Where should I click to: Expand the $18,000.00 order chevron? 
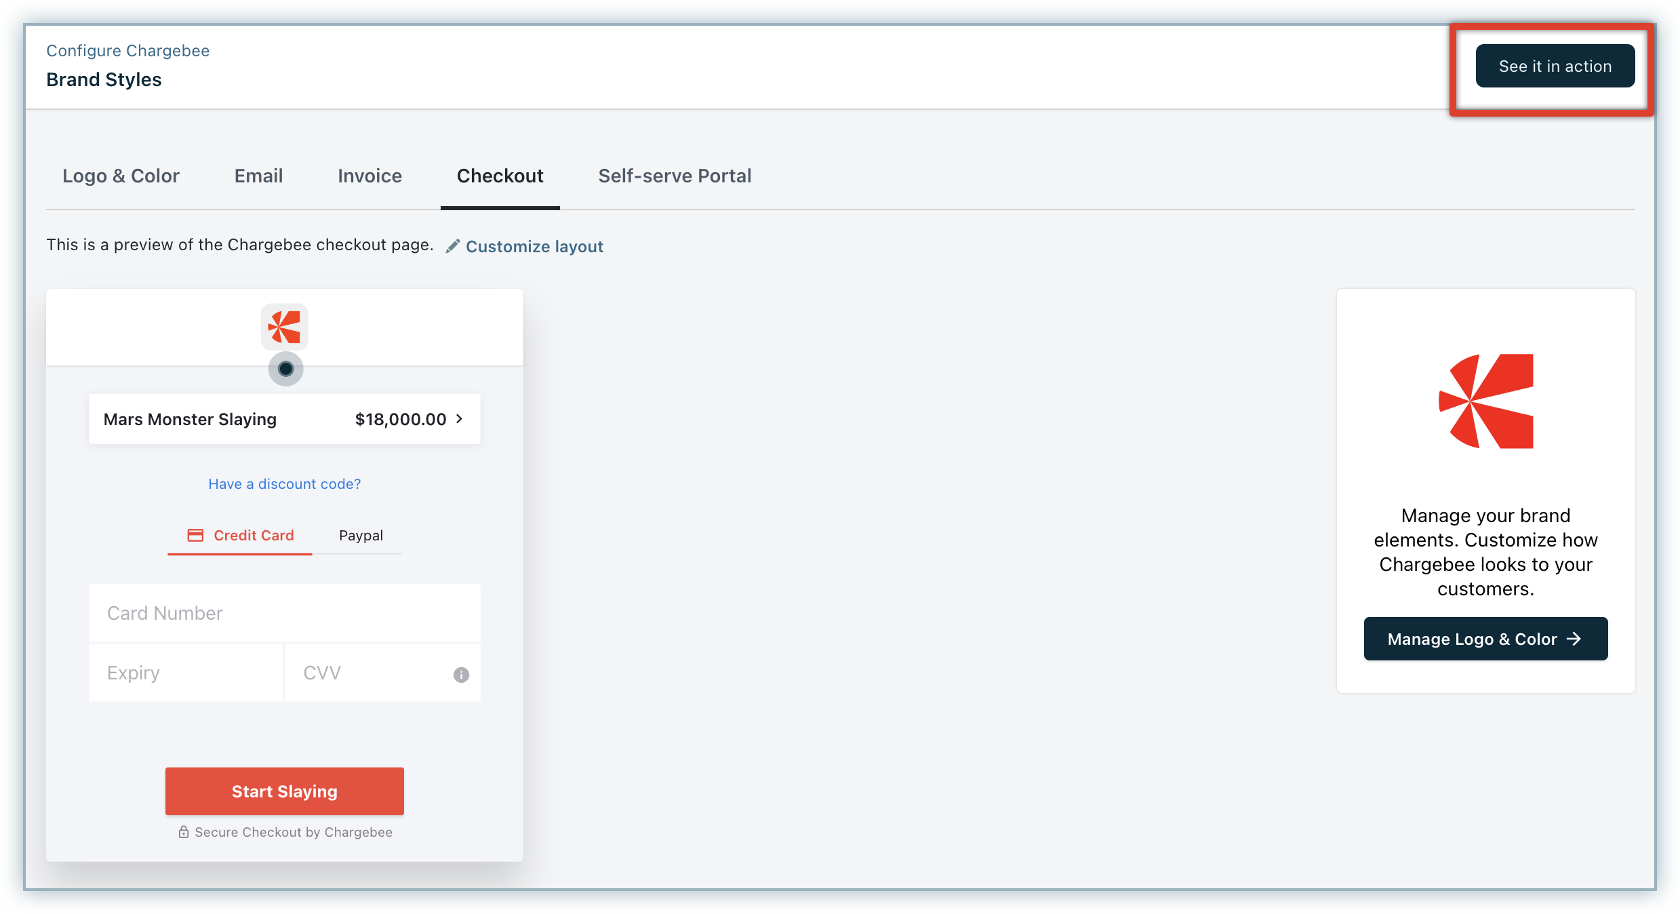[460, 419]
